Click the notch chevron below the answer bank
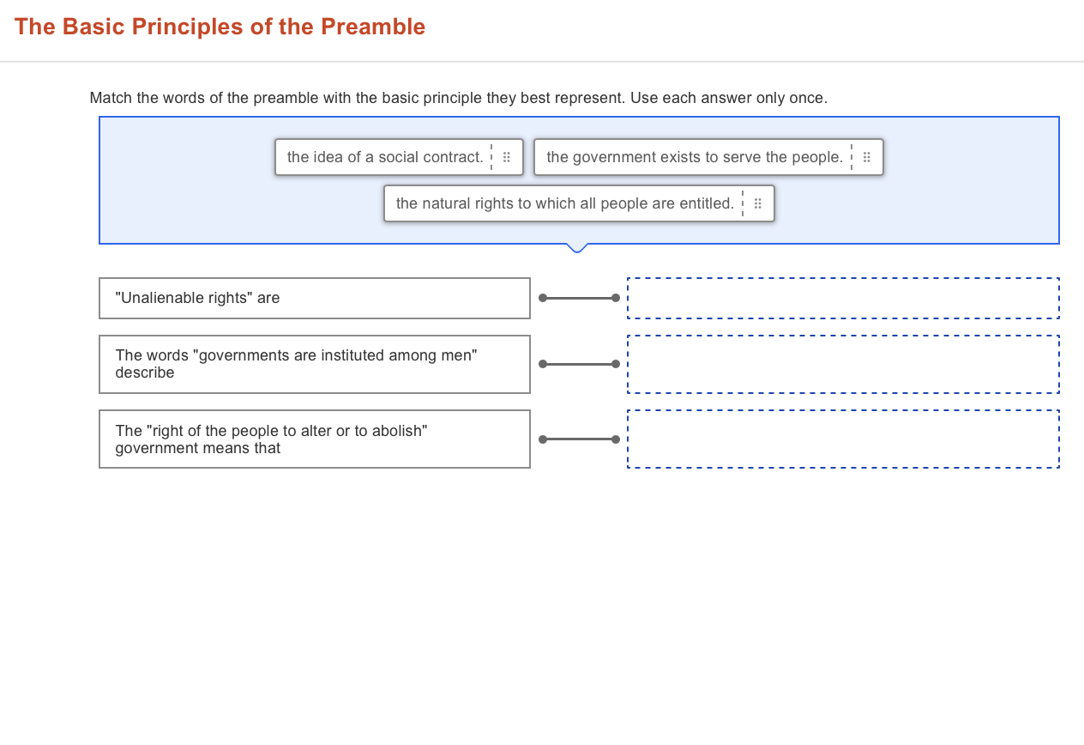Viewport: 1084px width, 745px height. (x=579, y=249)
